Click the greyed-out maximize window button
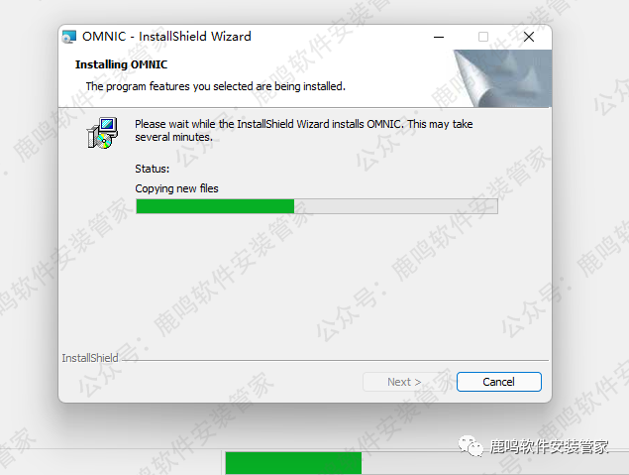The width and height of the screenshot is (629, 475). (x=483, y=37)
